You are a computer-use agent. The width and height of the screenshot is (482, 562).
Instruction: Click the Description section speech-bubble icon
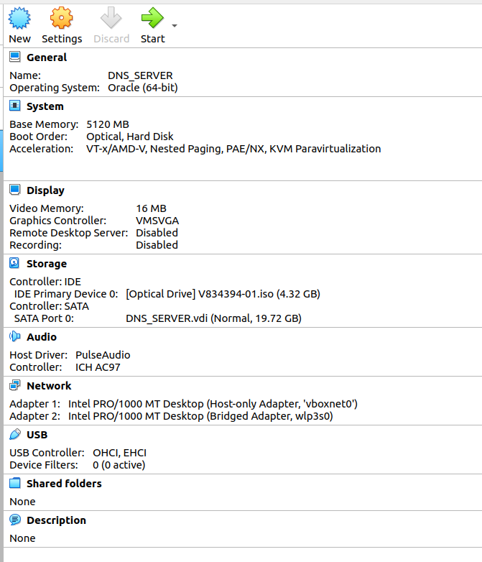[14, 520]
